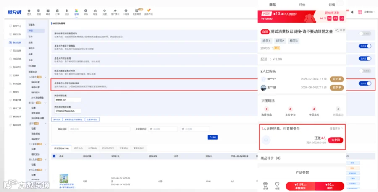Open the end date picker field

click(x=195, y=129)
